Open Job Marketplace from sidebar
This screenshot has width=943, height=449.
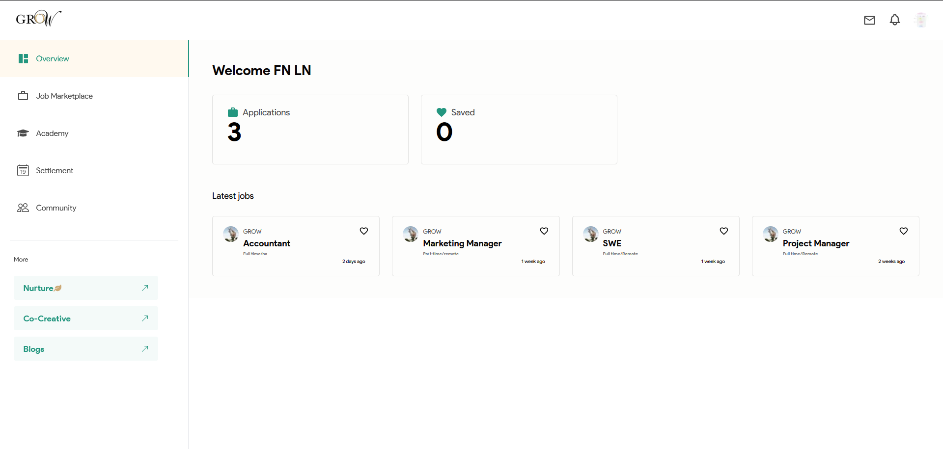pos(94,96)
